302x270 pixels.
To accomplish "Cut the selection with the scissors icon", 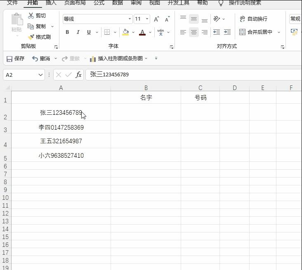I will (x=31, y=15).
